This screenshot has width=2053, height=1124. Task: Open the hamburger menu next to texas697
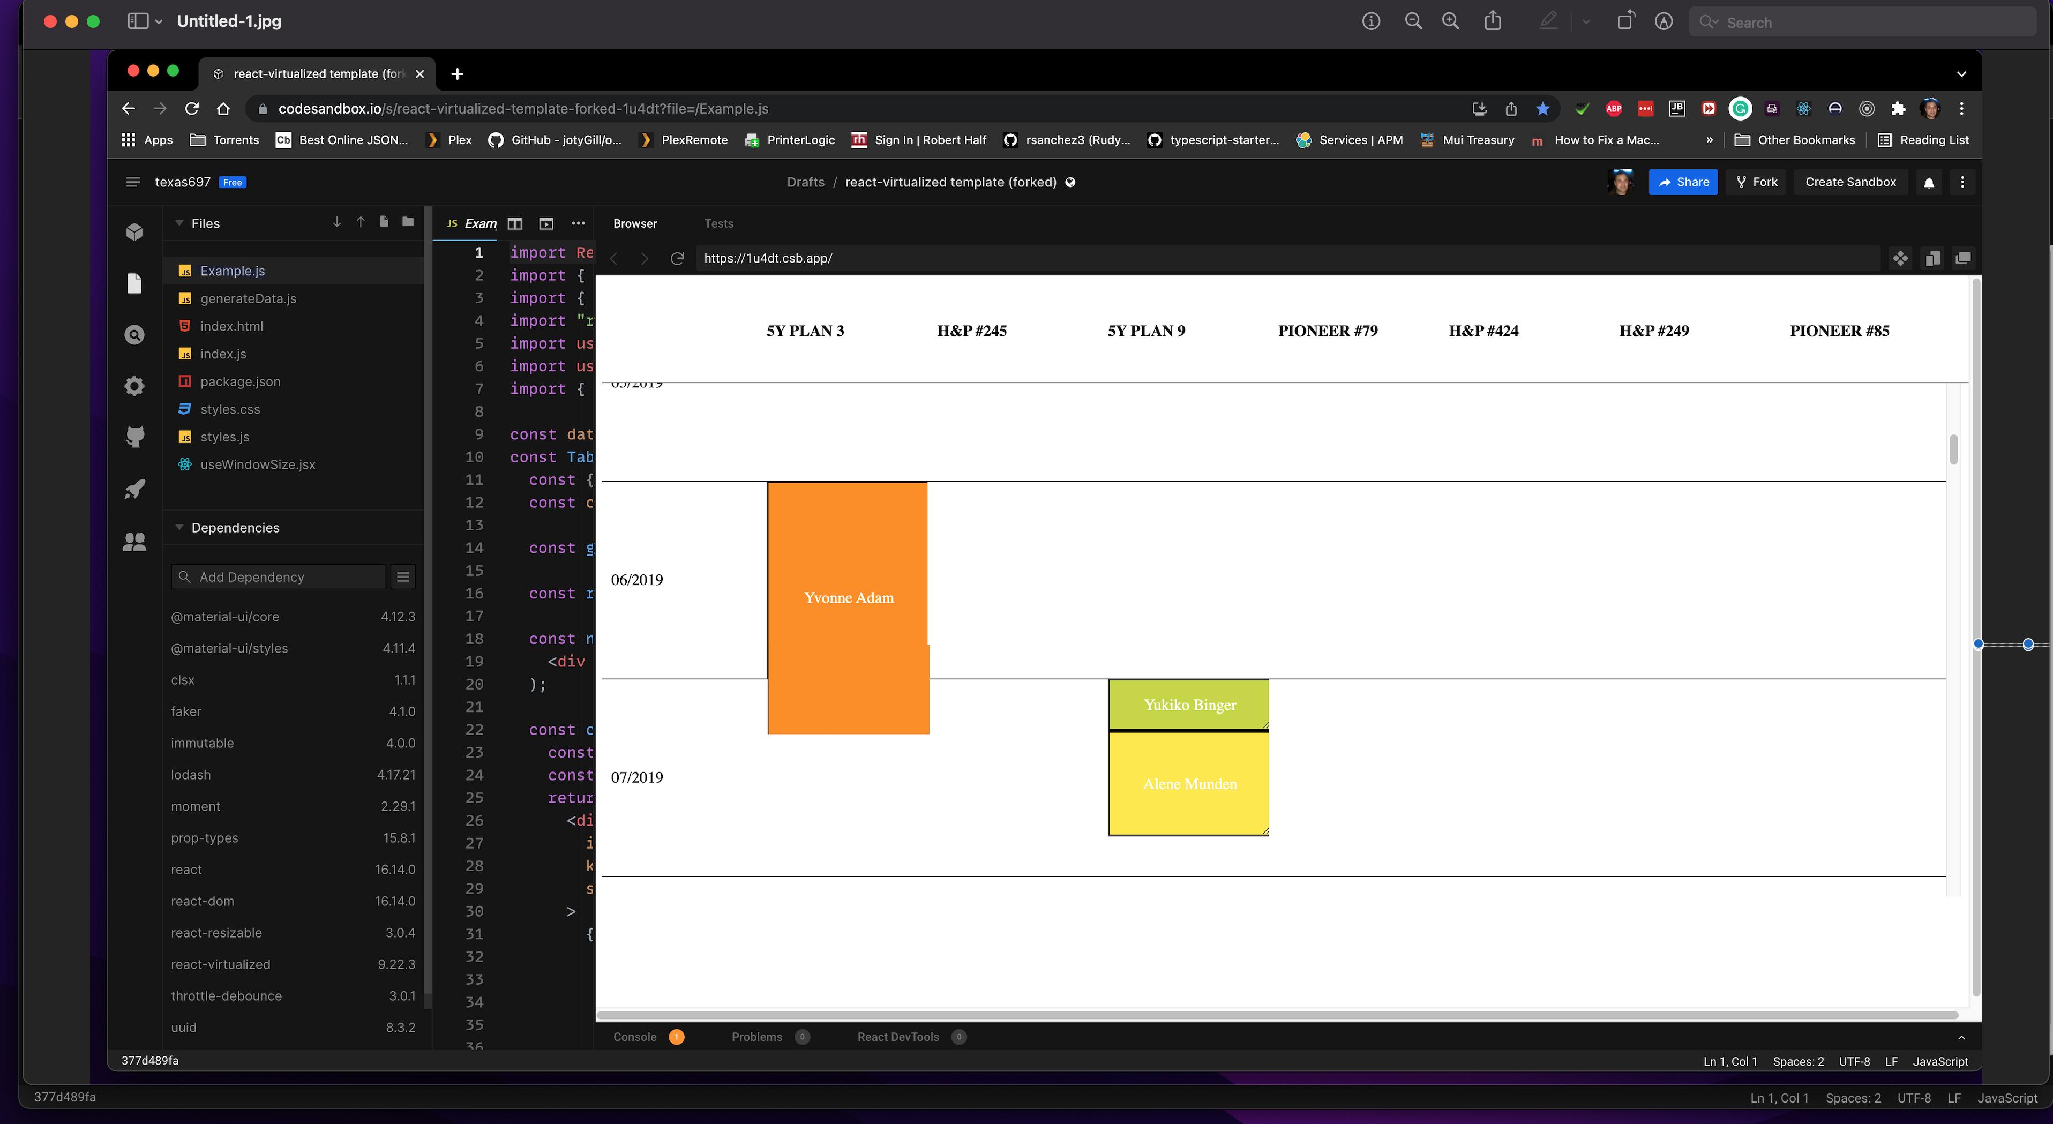coord(133,183)
